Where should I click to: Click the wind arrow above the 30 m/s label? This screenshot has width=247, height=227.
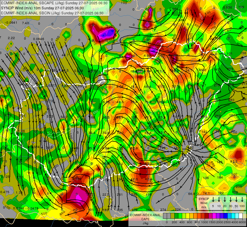pyautogui.click(x=231, y=200)
